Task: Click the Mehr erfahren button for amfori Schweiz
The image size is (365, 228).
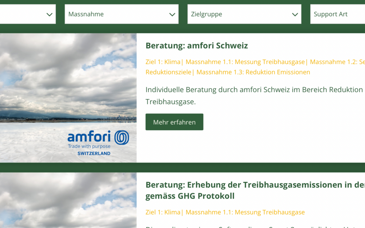Action: point(174,122)
